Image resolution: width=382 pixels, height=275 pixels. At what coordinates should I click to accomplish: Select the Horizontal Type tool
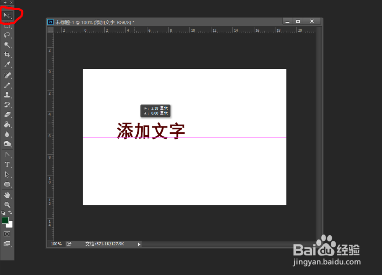tap(8, 164)
